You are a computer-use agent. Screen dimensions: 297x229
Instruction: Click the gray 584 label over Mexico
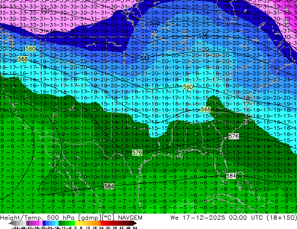109,186
